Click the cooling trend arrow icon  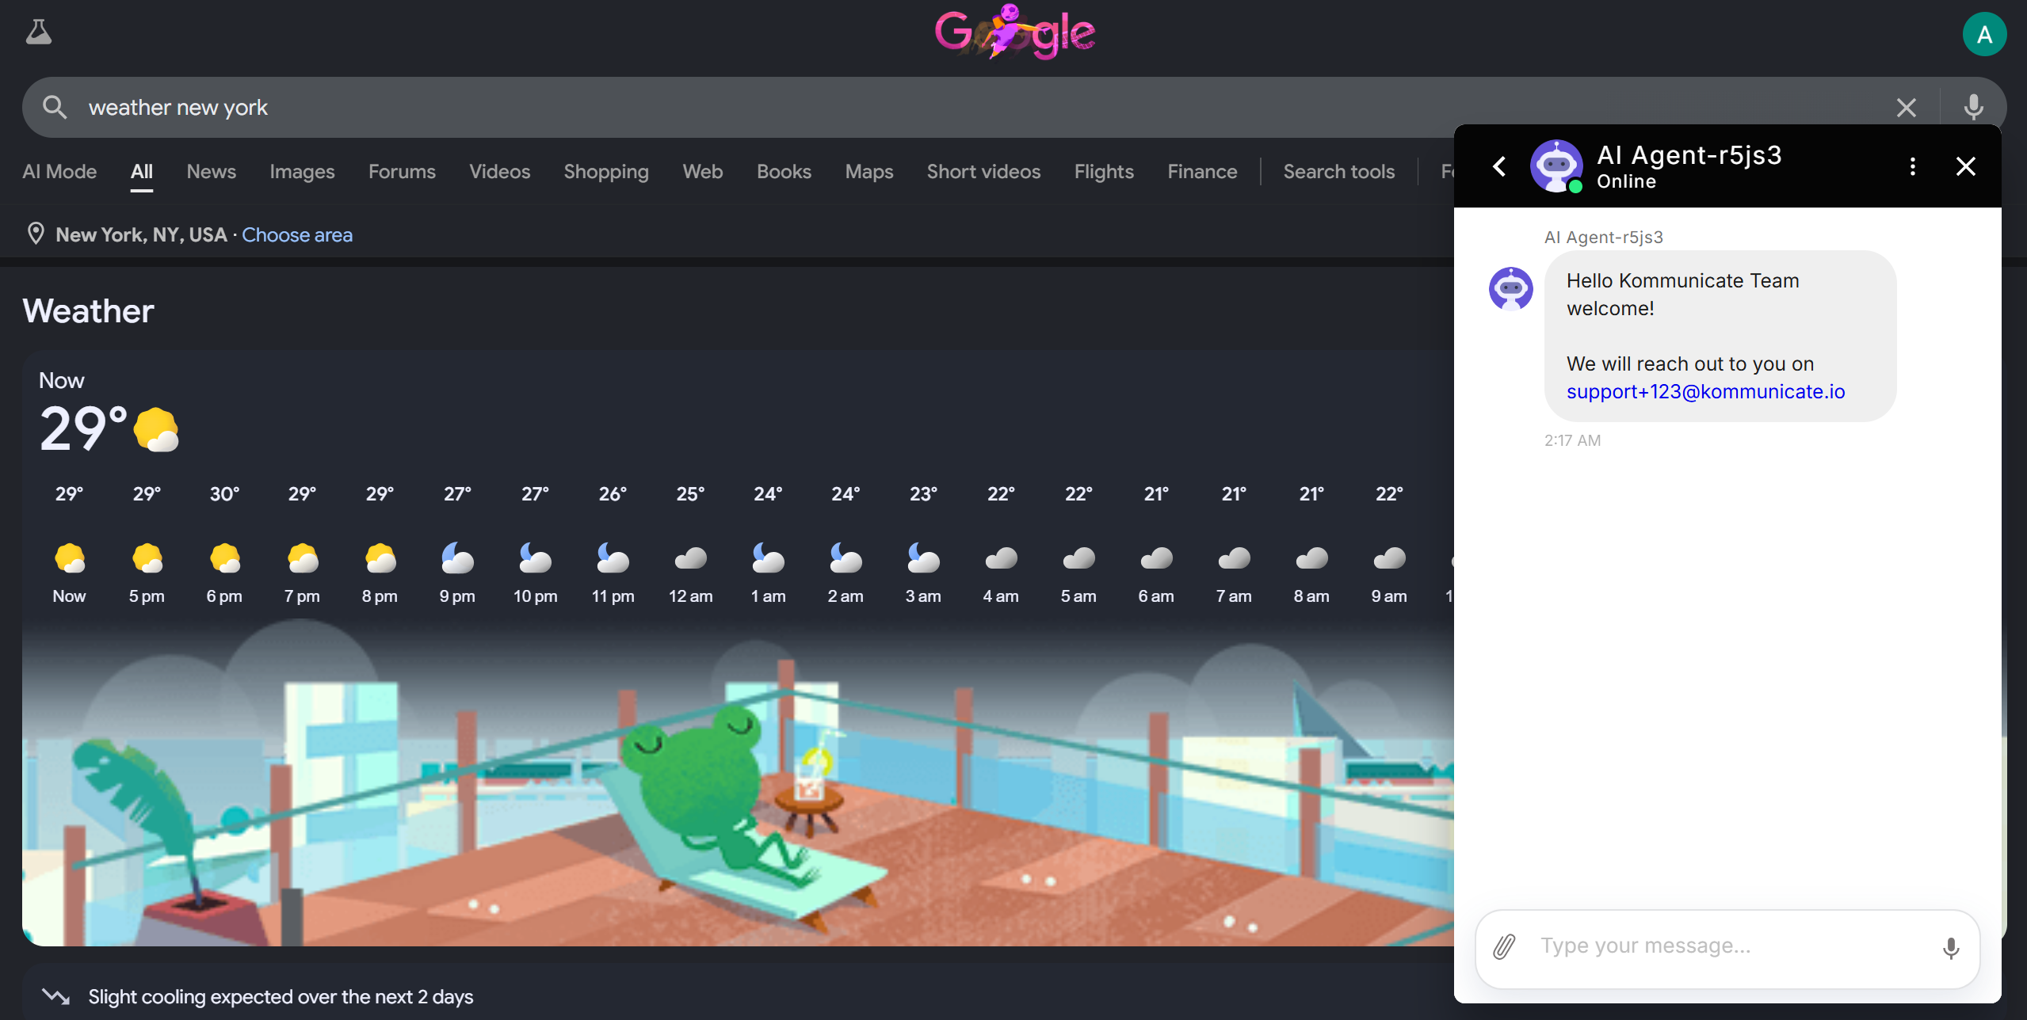click(x=55, y=996)
